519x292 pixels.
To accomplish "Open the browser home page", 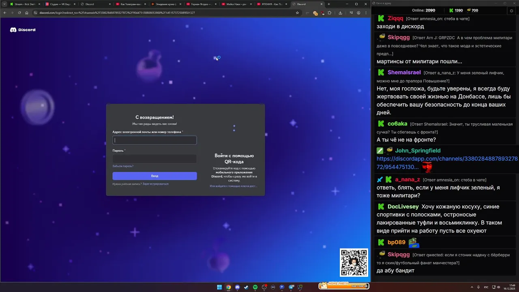I will (x=27, y=13).
